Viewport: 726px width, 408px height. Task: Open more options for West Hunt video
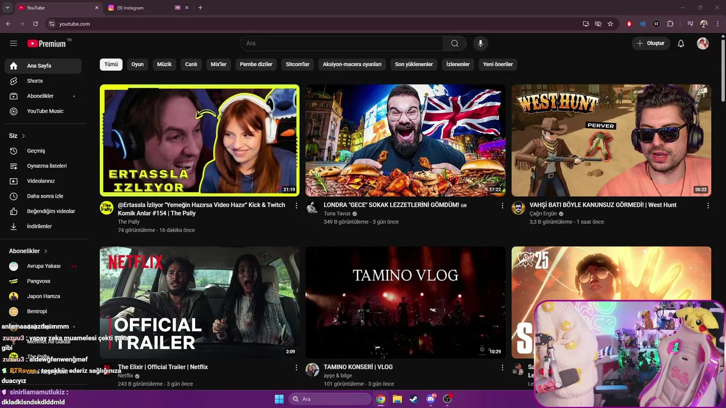pos(708,206)
